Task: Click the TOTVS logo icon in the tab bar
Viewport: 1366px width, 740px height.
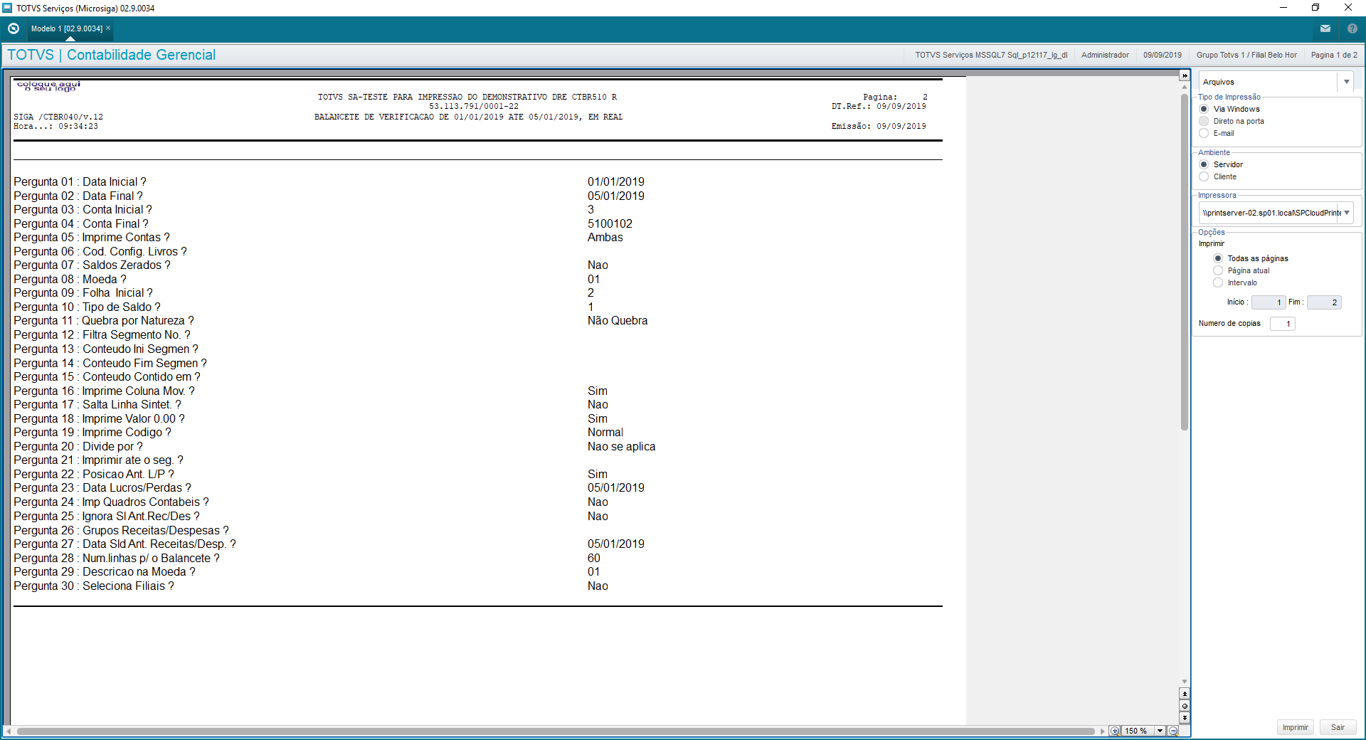Action: [x=14, y=28]
